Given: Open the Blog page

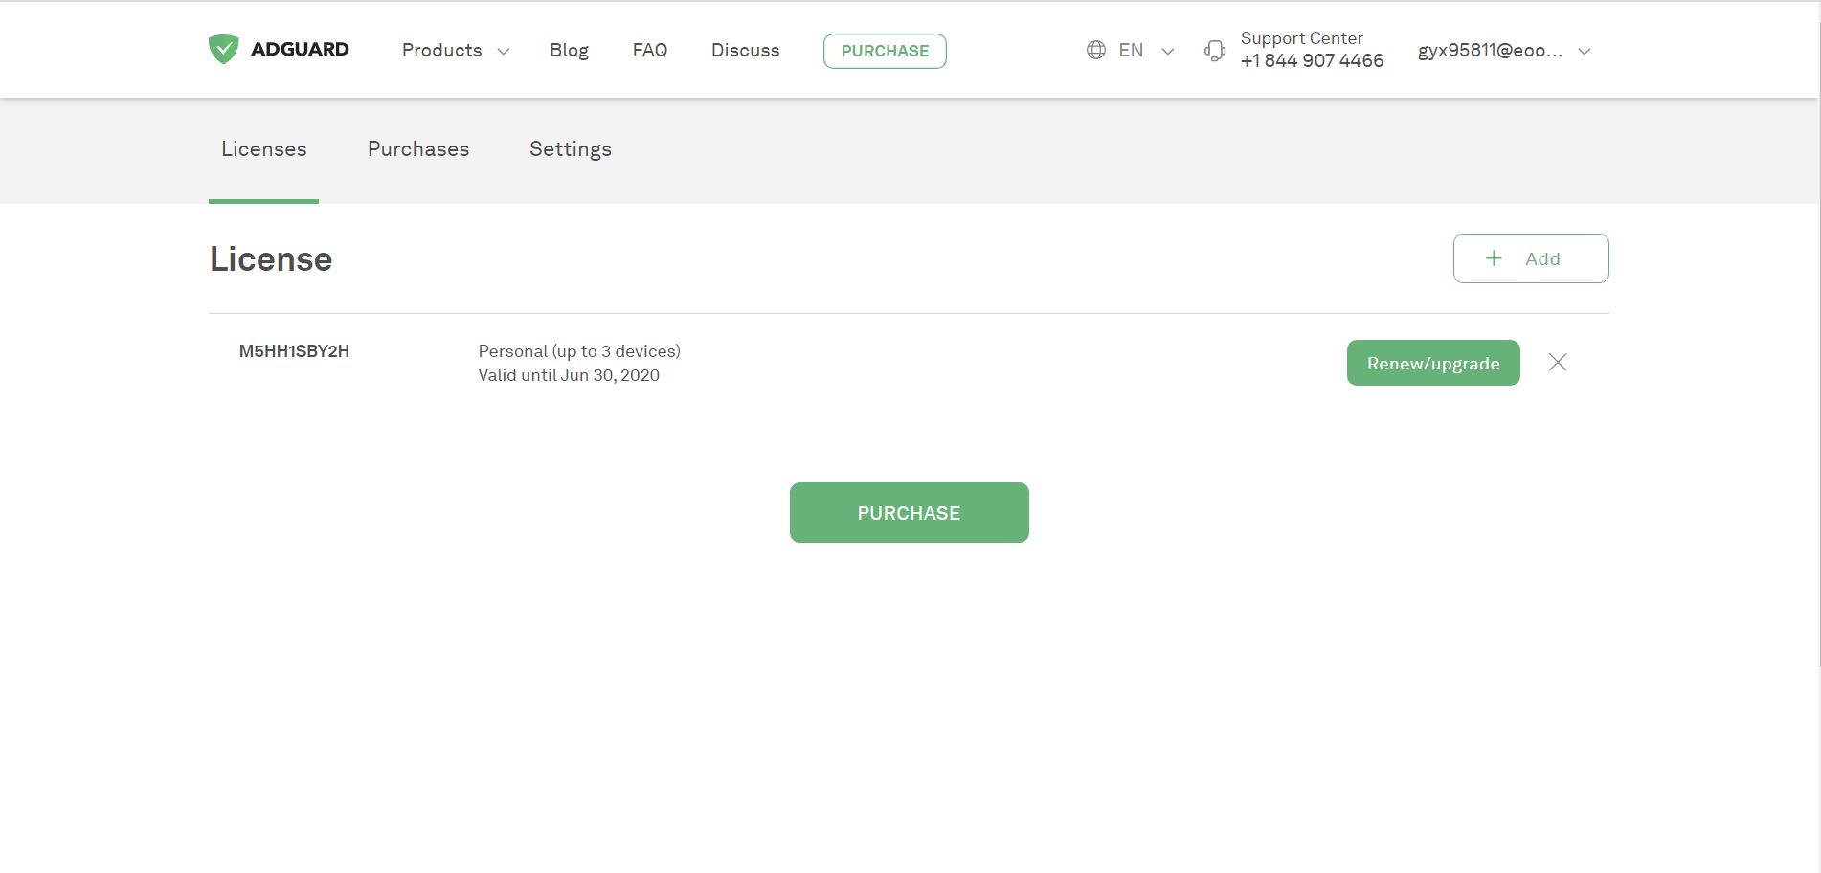Looking at the screenshot, I should [x=569, y=50].
